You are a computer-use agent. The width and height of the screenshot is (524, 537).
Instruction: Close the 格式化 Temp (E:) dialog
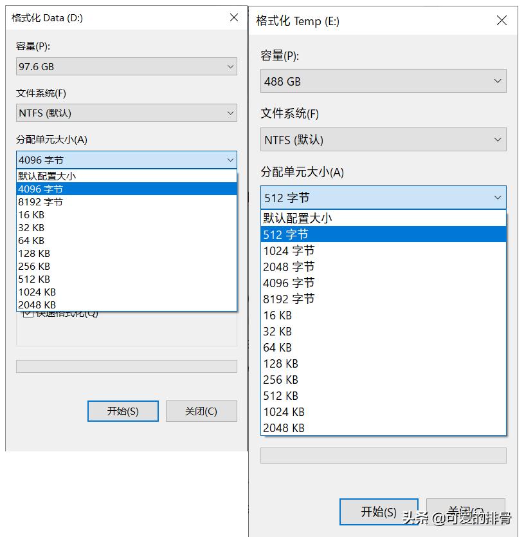(x=501, y=20)
